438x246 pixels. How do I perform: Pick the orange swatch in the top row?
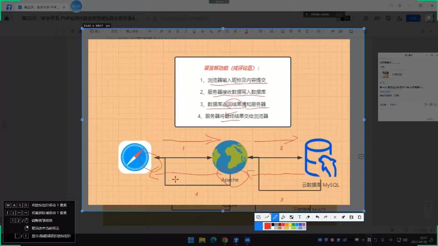[x=287, y=225]
